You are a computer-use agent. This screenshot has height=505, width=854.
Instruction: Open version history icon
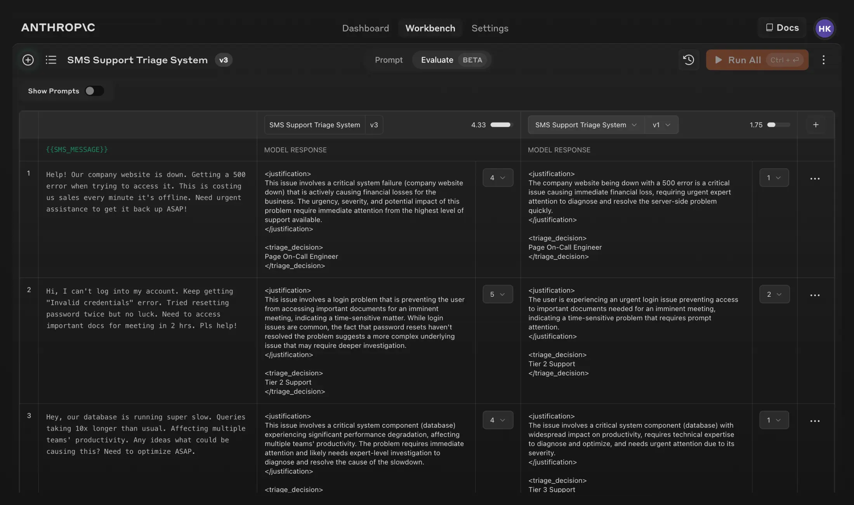pos(688,60)
